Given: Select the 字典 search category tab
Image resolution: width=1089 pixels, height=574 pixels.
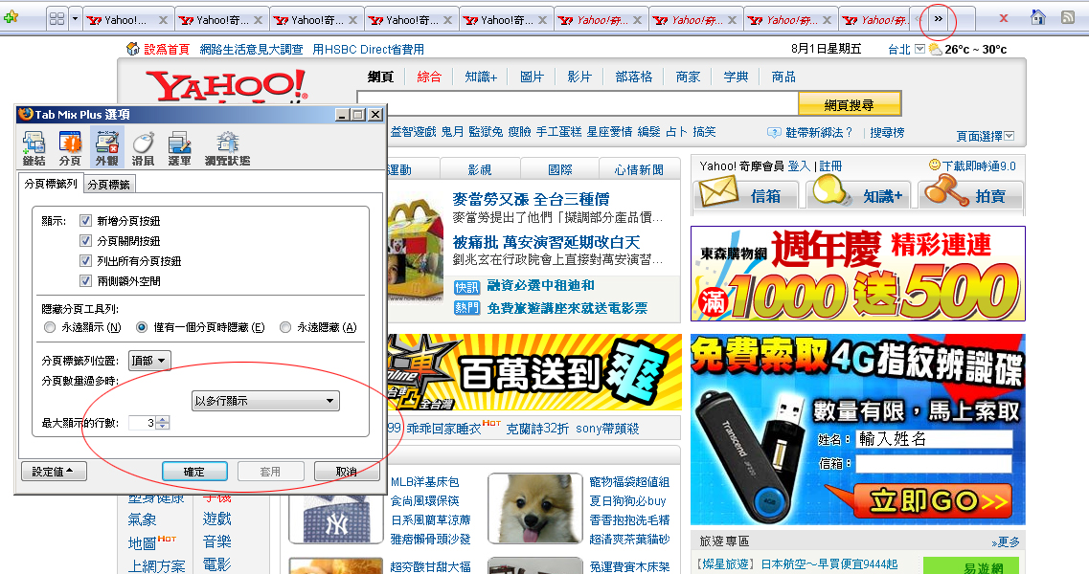Looking at the screenshot, I should (x=736, y=77).
